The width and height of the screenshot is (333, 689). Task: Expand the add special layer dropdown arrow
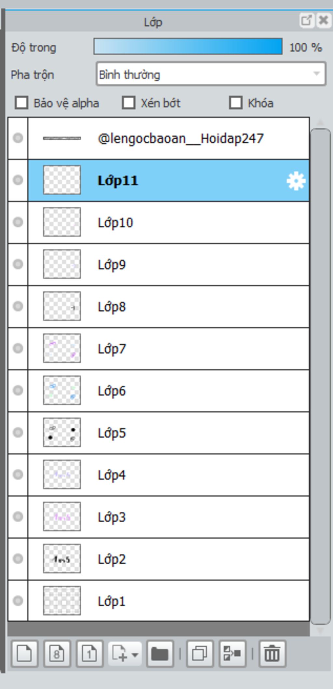coord(135,654)
